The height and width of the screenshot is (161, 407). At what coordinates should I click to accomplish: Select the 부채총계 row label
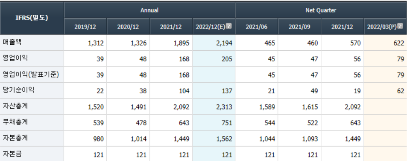[15, 122]
